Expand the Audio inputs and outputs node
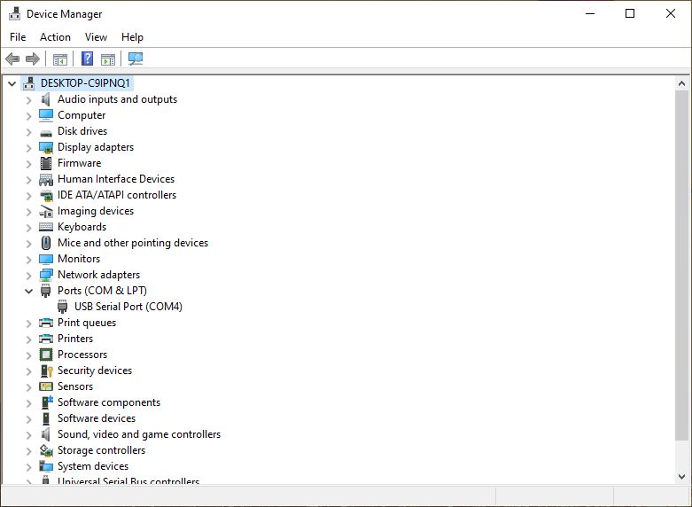The height and width of the screenshot is (507, 692). click(28, 99)
